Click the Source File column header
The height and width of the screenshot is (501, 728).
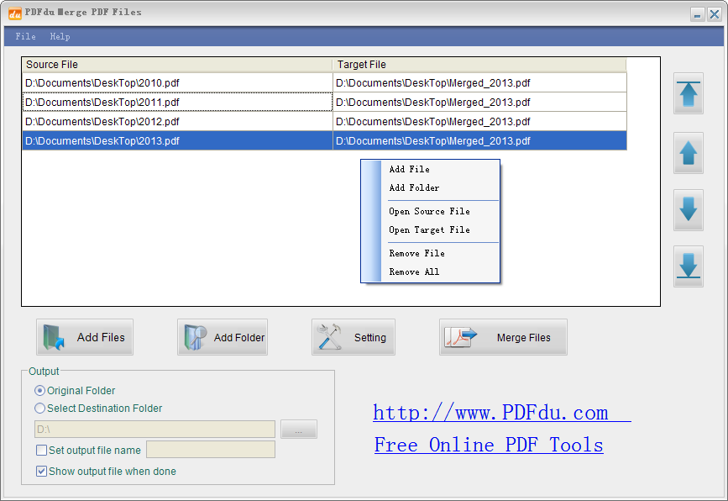tap(177, 65)
